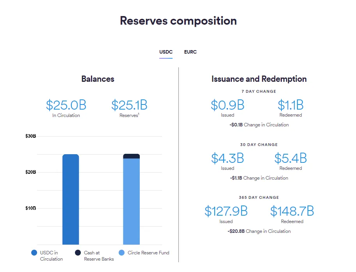The image size is (356, 272).
Task: Switch to the EURC tab
Action: point(190,52)
